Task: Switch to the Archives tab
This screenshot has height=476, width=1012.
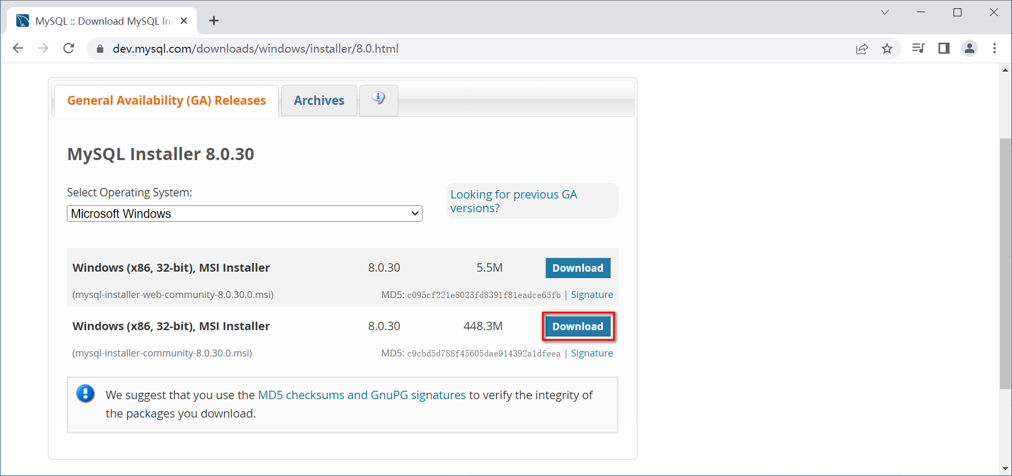Action: point(319,101)
